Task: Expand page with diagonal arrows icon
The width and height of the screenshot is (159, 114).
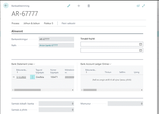Action: click(143, 6)
